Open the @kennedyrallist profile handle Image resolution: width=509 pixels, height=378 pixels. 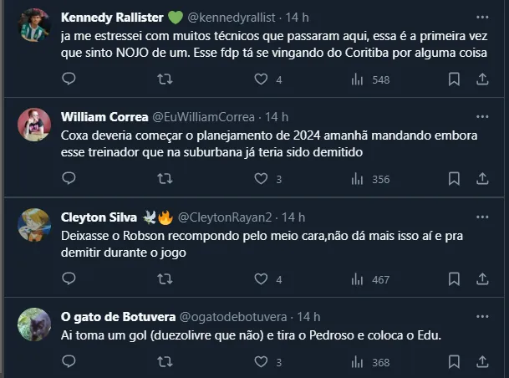236,17
